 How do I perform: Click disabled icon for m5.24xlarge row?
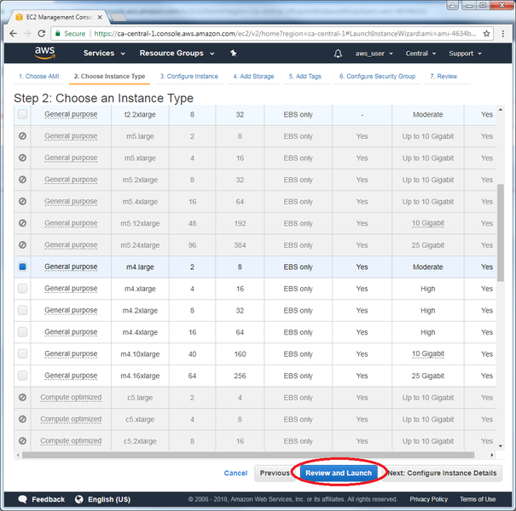point(22,244)
